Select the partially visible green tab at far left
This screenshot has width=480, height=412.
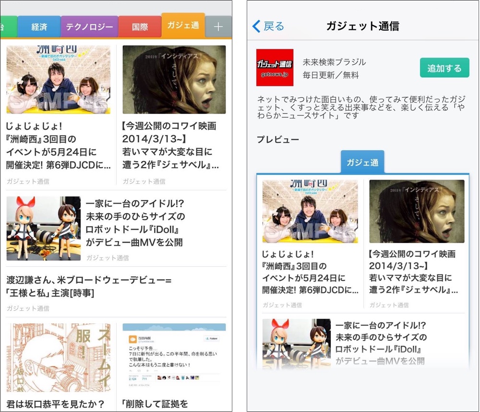click(x=9, y=27)
